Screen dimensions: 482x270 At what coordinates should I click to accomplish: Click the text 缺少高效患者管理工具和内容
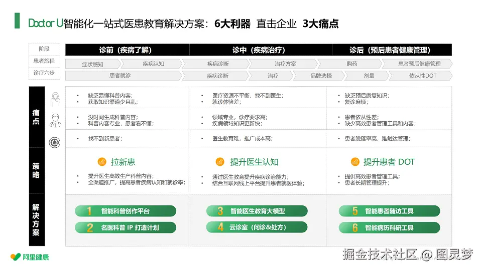click(380, 123)
